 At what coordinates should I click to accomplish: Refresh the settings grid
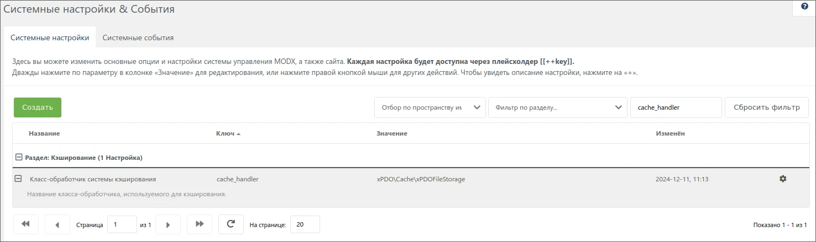coord(231,224)
